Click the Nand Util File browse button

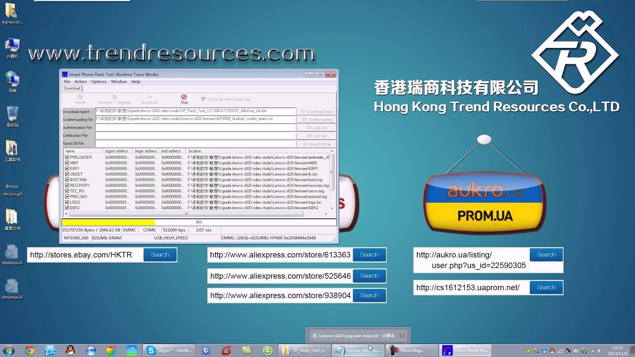tap(316, 144)
